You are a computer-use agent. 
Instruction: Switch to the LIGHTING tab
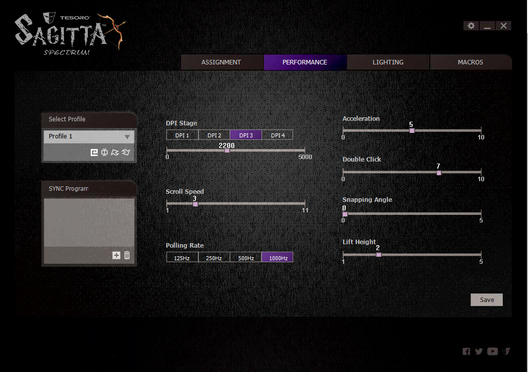pyautogui.click(x=388, y=62)
